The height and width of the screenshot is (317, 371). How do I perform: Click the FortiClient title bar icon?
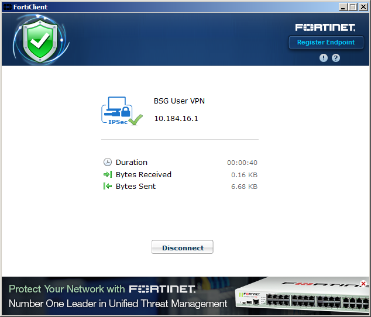[x=7, y=7]
